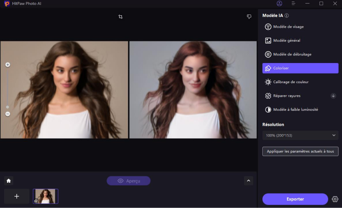The height and width of the screenshot is (208, 342).
Task: Click the thumbs-down feedback icon
Action: tap(249, 17)
